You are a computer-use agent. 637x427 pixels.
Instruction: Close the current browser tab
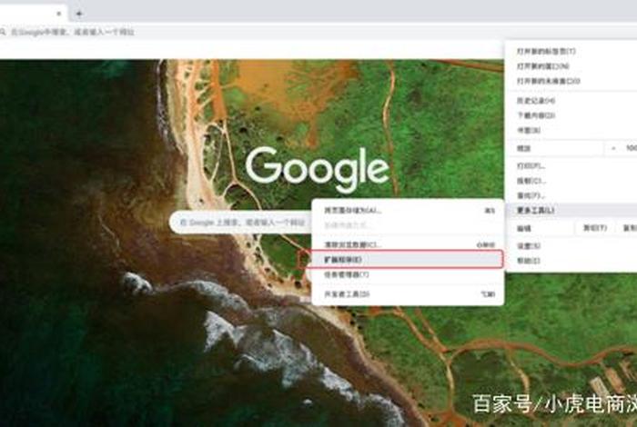tap(60, 14)
